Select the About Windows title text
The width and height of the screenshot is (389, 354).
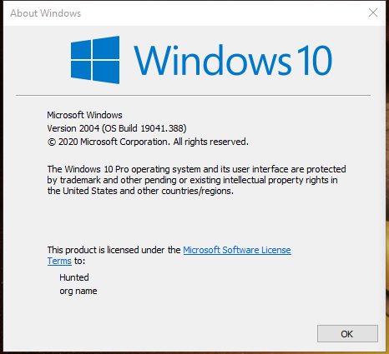tap(46, 13)
